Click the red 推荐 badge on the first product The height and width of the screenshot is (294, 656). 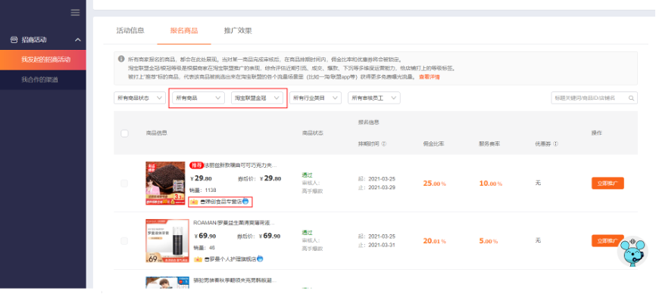click(x=196, y=166)
